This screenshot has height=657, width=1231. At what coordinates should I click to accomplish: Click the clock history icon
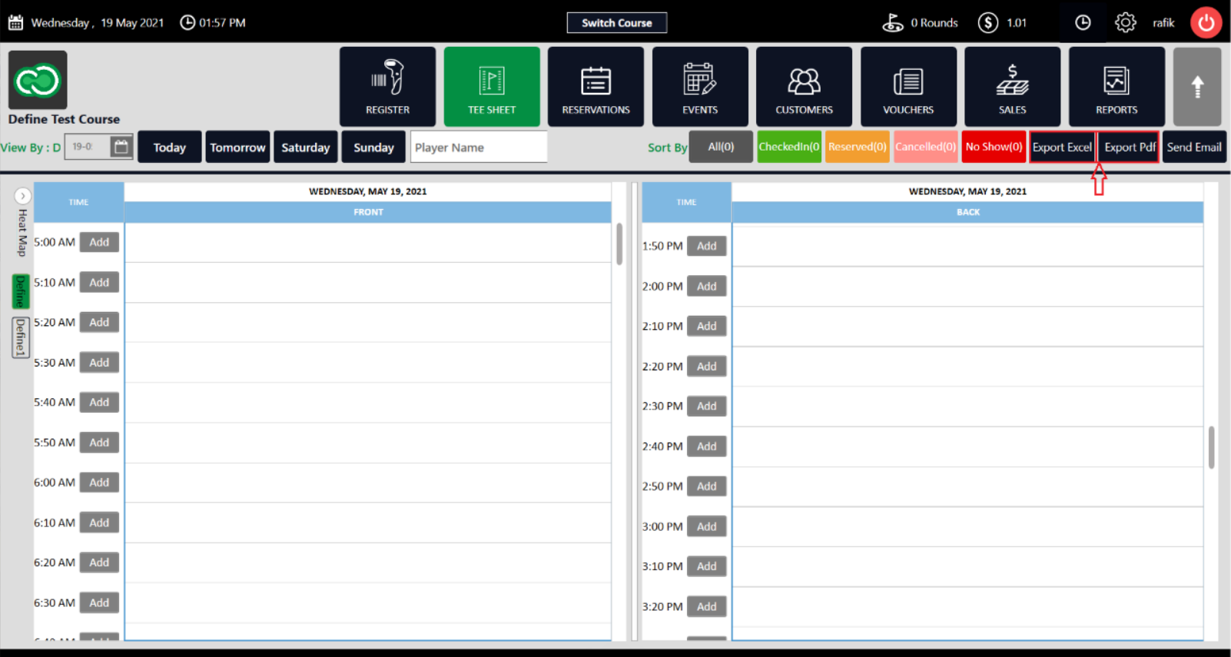click(1083, 22)
